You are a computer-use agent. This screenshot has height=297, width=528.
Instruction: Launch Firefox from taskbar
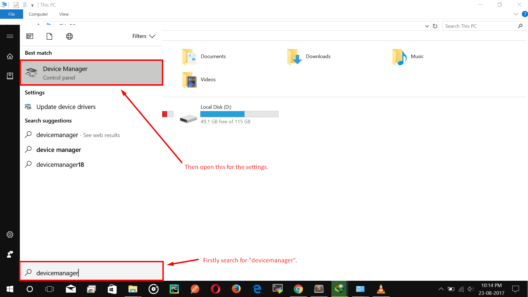[x=236, y=289]
